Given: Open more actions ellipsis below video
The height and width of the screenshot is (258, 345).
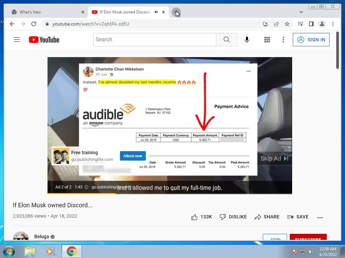Looking at the screenshot, I should coord(320,217).
